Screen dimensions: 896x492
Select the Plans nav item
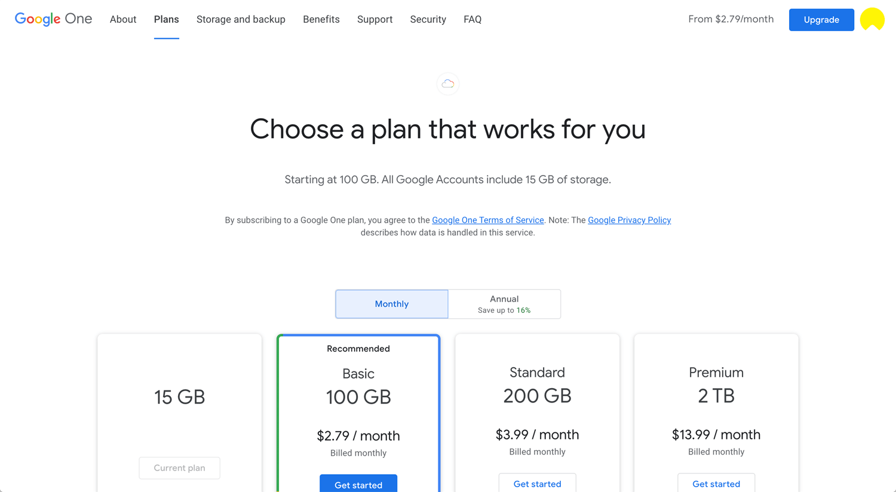[166, 20]
